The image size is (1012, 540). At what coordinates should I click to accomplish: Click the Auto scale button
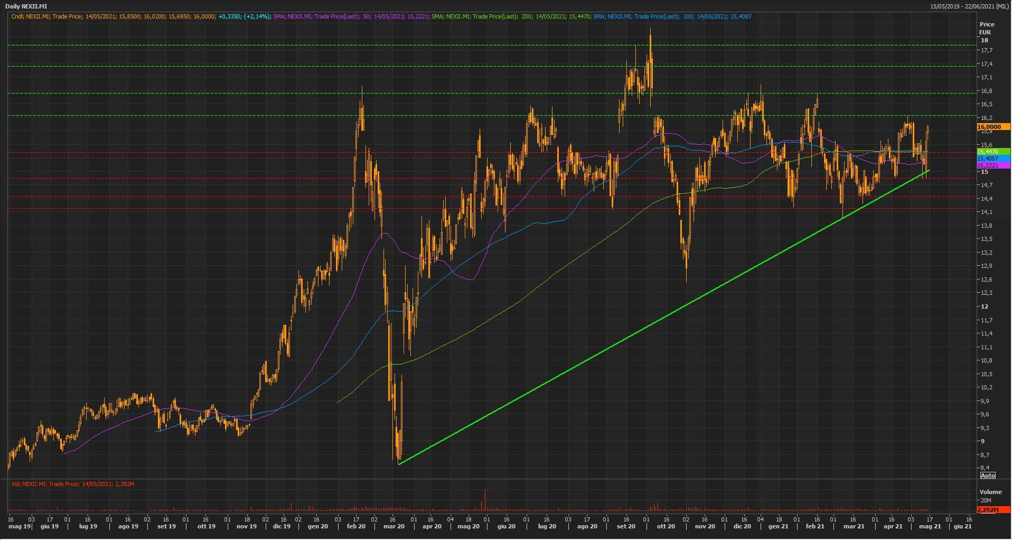click(x=987, y=476)
